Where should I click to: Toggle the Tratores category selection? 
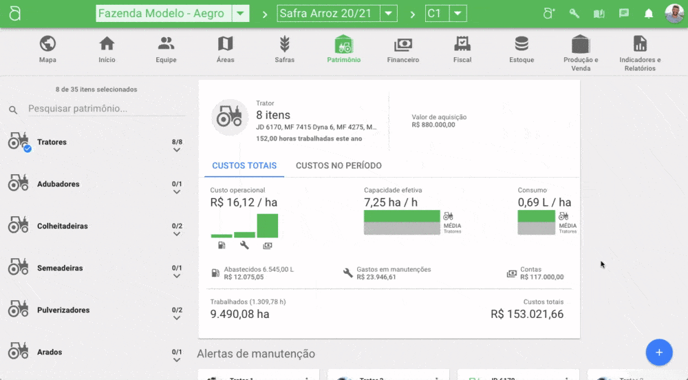19,142
